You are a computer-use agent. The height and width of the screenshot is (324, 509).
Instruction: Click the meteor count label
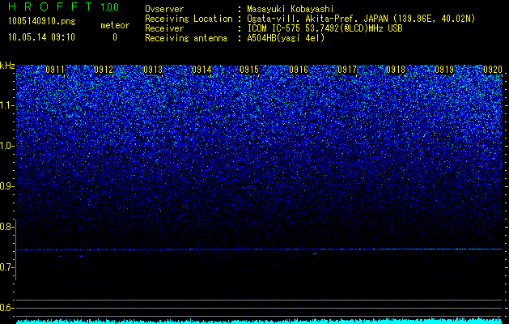115,25
